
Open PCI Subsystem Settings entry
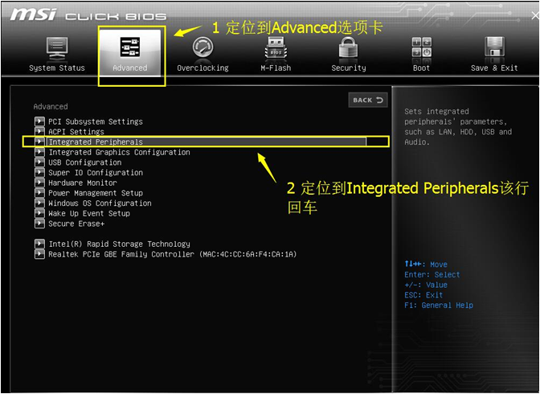[96, 121]
